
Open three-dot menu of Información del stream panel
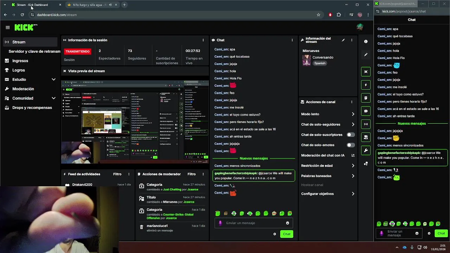352,40
